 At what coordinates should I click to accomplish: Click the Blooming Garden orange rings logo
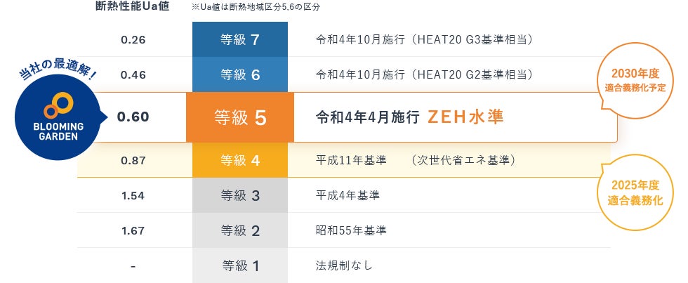point(56,105)
